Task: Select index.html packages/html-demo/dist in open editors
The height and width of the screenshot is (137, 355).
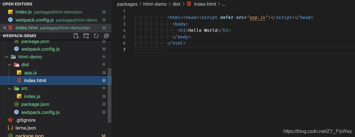Action: (56, 28)
